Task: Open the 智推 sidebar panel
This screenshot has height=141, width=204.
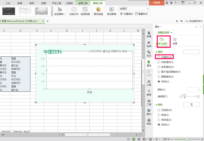Action: [149, 93]
